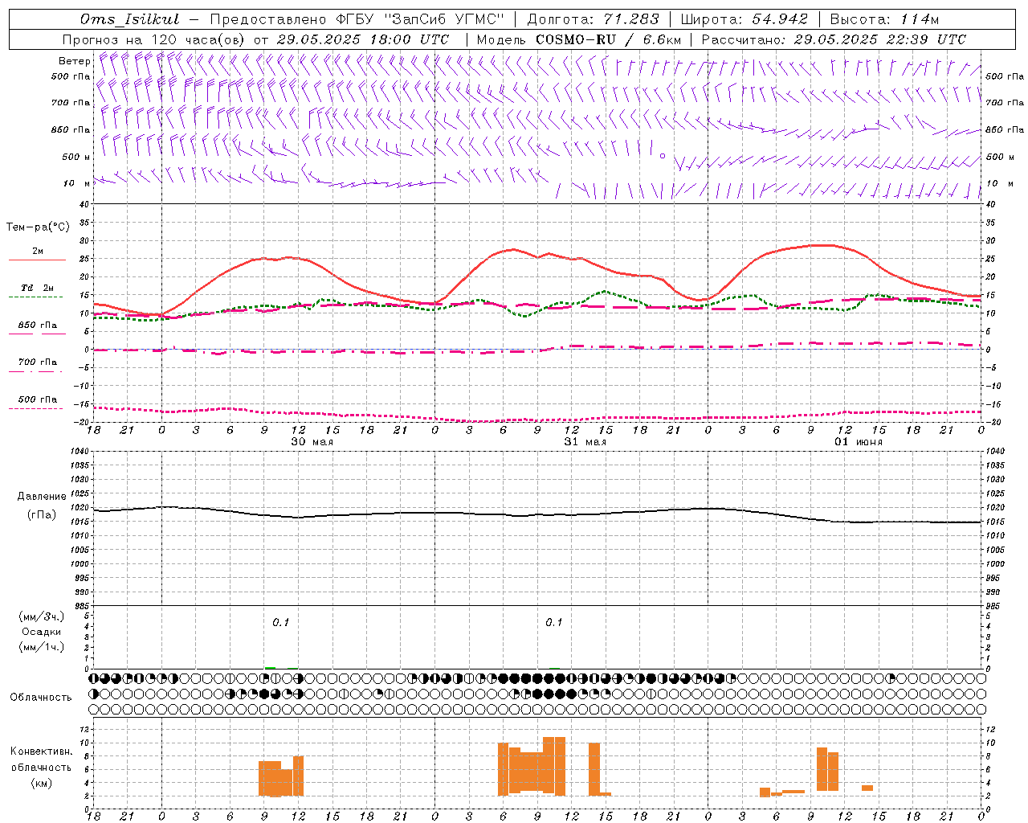This screenshot has height=823, width=1028.
Task: Click the solid red line sample under 2м legend
Action: (x=37, y=260)
